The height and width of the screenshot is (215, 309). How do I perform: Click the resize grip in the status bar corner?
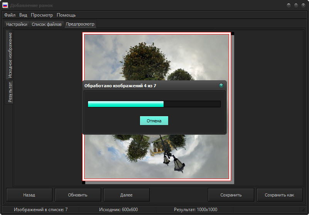point(303,210)
